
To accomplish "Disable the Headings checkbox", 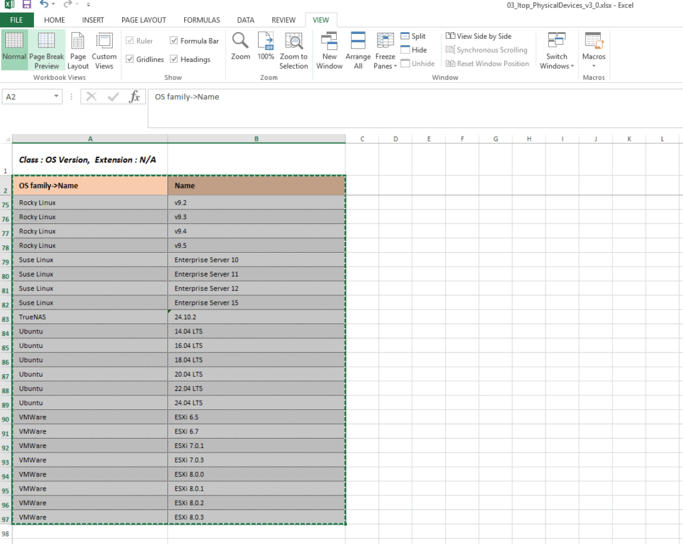I will coord(174,59).
